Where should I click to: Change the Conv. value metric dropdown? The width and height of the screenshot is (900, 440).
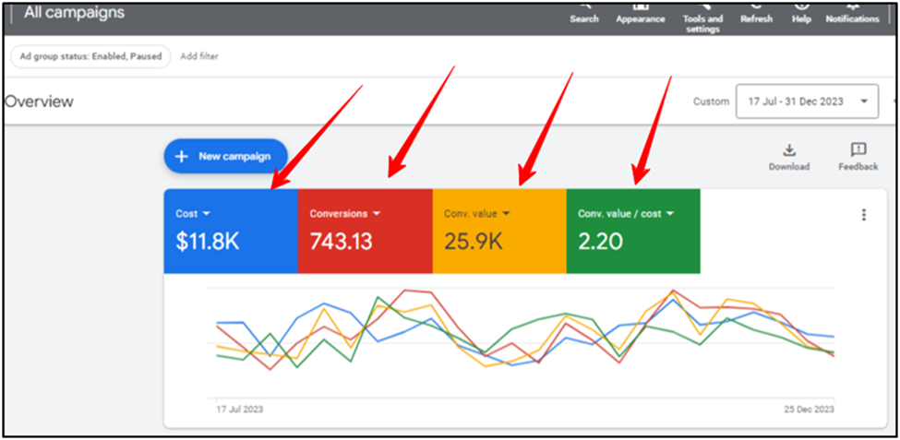pos(477,213)
